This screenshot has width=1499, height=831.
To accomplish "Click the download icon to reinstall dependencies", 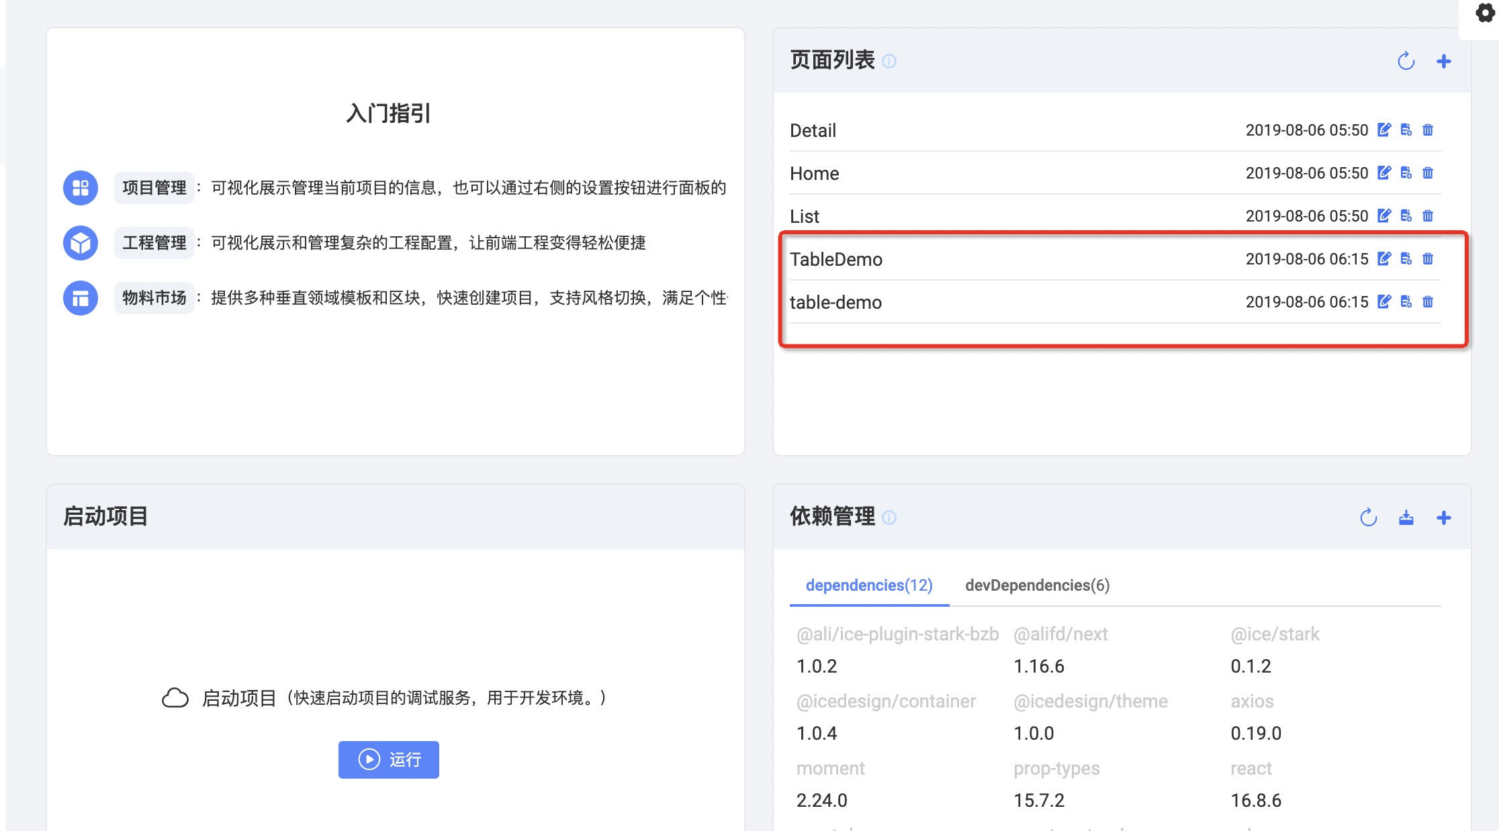I will tap(1406, 517).
